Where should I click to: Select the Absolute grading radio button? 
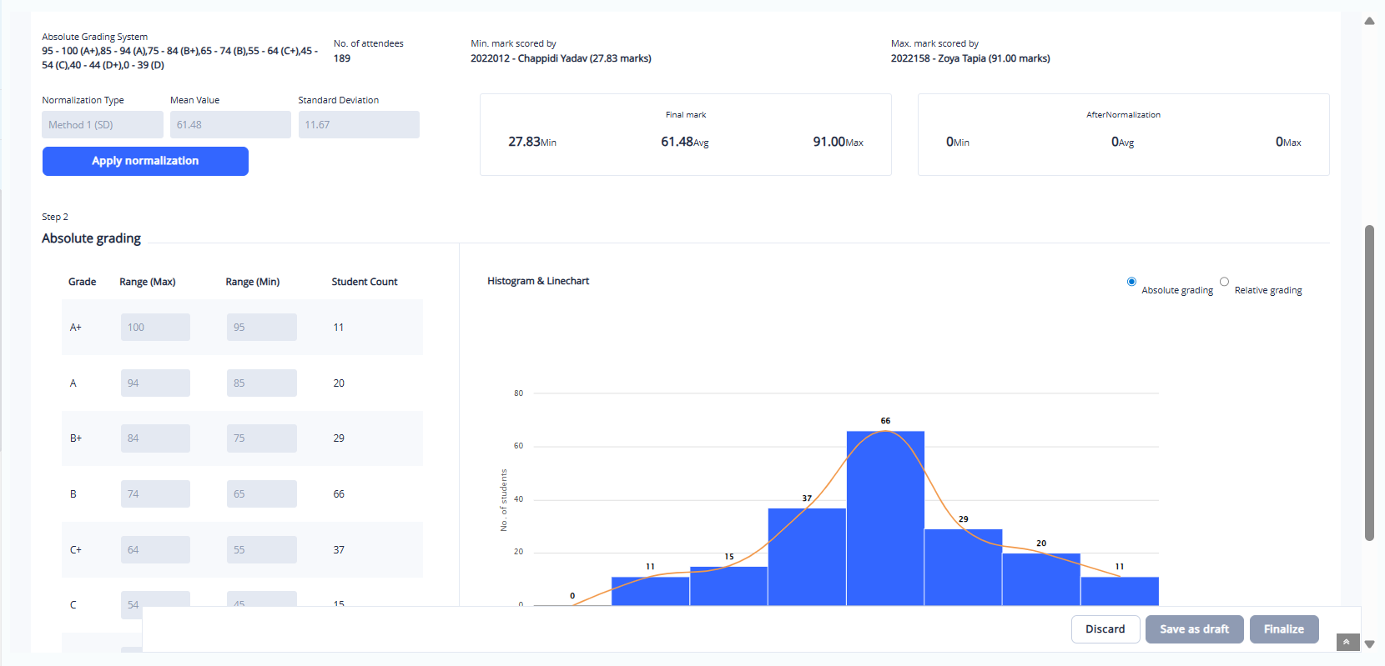(1131, 282)
